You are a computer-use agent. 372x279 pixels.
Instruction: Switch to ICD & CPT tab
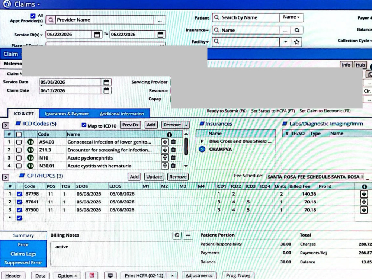click(24, 113)
